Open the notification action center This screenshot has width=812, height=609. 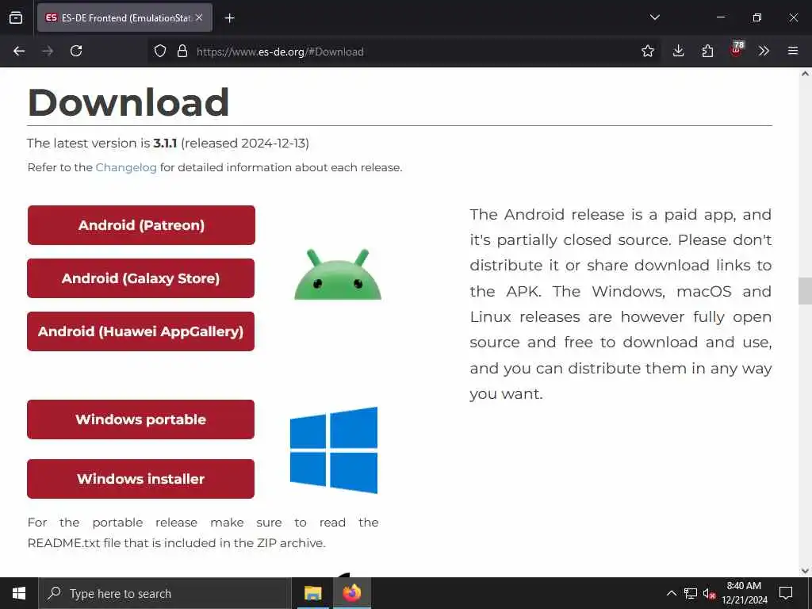[786, 593]
